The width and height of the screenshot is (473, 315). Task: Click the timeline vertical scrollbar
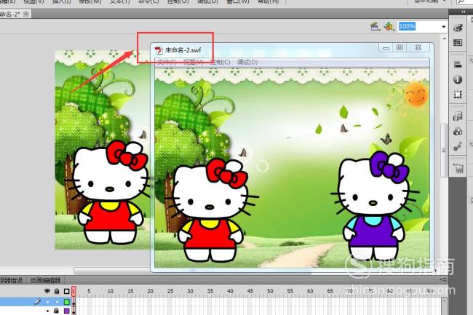tap(444, 306)
